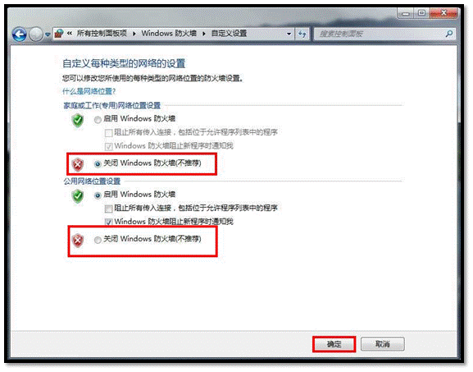Image resolution: width=473 pixels, height=372 pixels.
Task: Click the Control Panel address bar icon
Action: tap(59, 34)
